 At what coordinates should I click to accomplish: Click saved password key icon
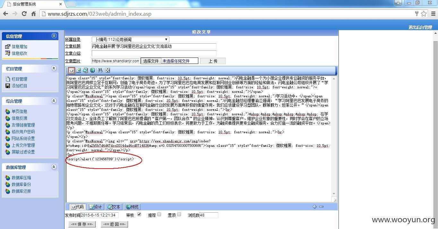pyautogui.click(x=417, y=14)
